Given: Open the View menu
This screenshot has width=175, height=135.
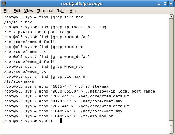Looking at the screenshot, I should pos(29,11).
